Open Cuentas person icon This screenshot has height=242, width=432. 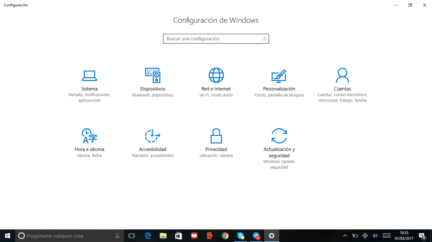pos(342,75)
